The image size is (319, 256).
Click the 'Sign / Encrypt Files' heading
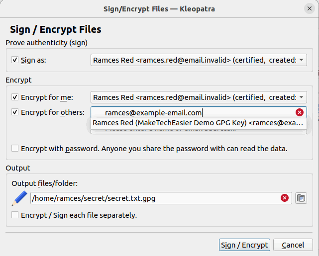click(56, 29)
